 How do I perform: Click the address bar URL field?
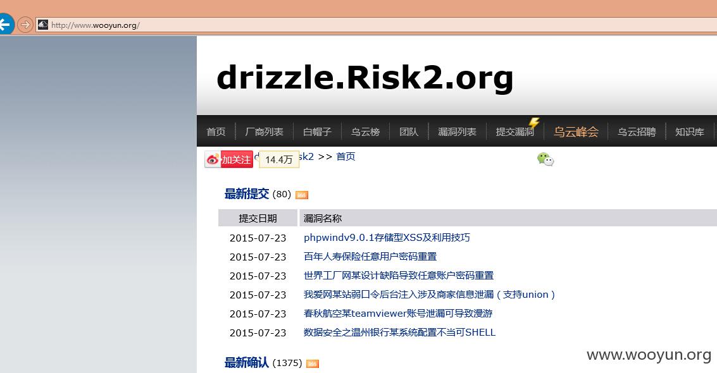[x=375, y=25]
